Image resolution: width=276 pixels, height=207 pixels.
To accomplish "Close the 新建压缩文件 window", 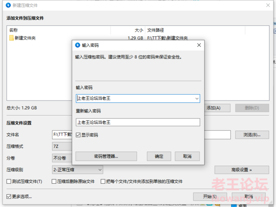I will [268, 5].
